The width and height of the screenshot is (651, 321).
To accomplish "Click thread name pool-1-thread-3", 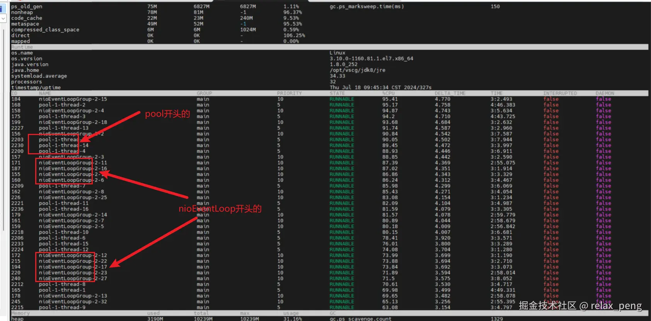I will point(62,117).
